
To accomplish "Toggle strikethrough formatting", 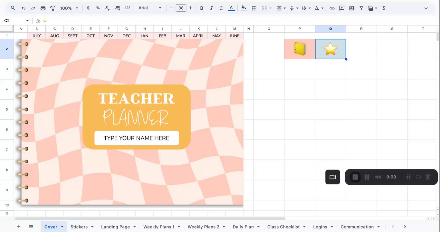I will point(221,8).
